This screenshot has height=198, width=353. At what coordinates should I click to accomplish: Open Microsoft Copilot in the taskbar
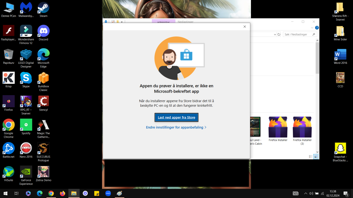(28, 193)
